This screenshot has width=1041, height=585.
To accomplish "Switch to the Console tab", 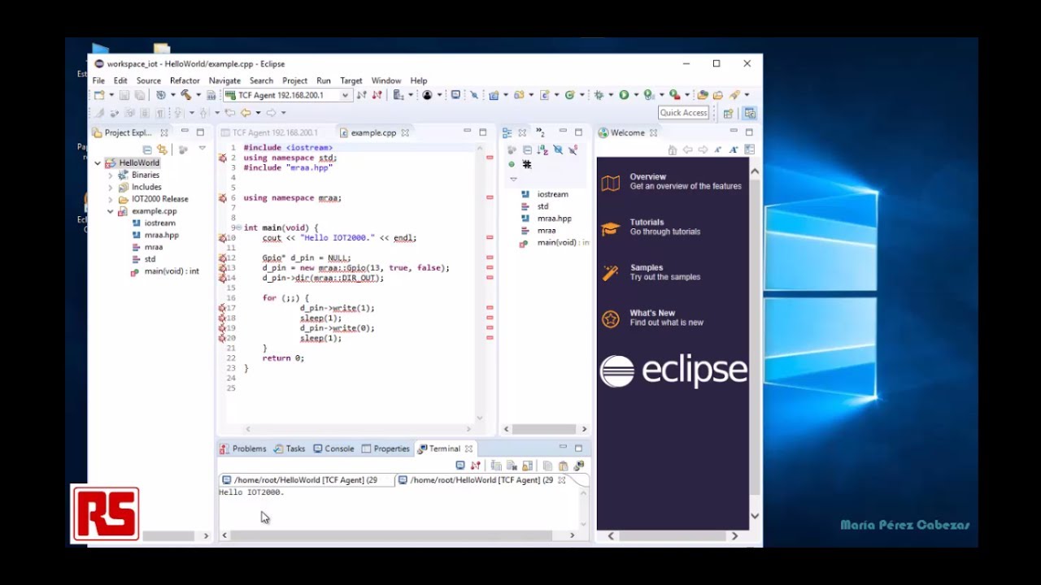I will coord(333,448).
